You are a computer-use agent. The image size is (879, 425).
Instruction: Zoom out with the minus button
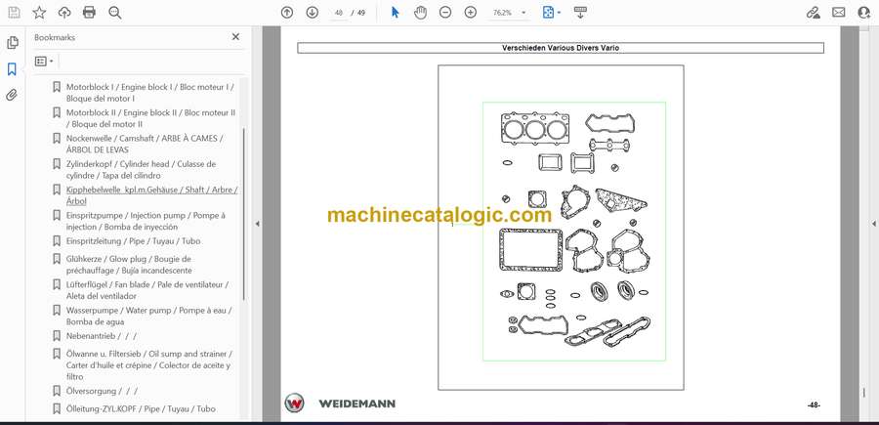click(x=445, y=13)
